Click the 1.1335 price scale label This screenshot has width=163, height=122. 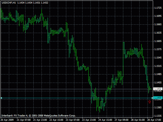158,116
